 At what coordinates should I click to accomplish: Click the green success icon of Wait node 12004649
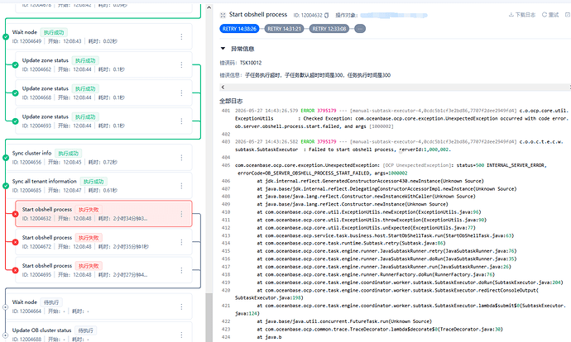pyautogui.click(x=6, y=36)
